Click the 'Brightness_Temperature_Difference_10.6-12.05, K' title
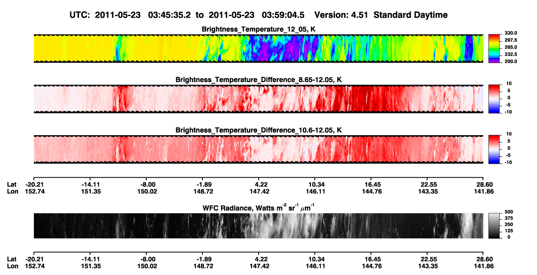The width and height of the screenshot is (537, 275). click(x=259, y=130)
